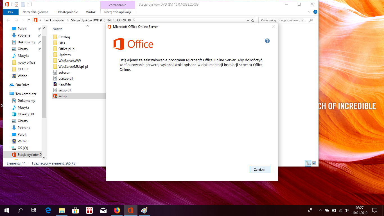The height and width of the screenshot is (216, 384).
Task: Select the Files folder in the file list
Action: 62,43
